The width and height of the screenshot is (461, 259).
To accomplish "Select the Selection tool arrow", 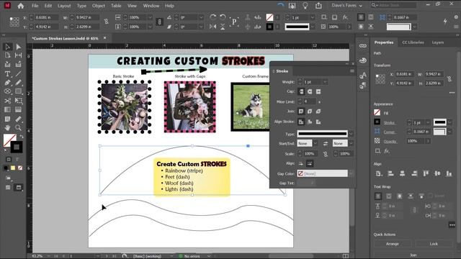I will (x=7, y=47).
